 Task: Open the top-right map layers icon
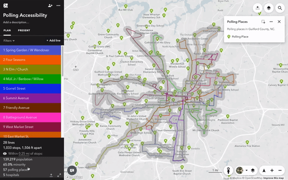[269, 8]
